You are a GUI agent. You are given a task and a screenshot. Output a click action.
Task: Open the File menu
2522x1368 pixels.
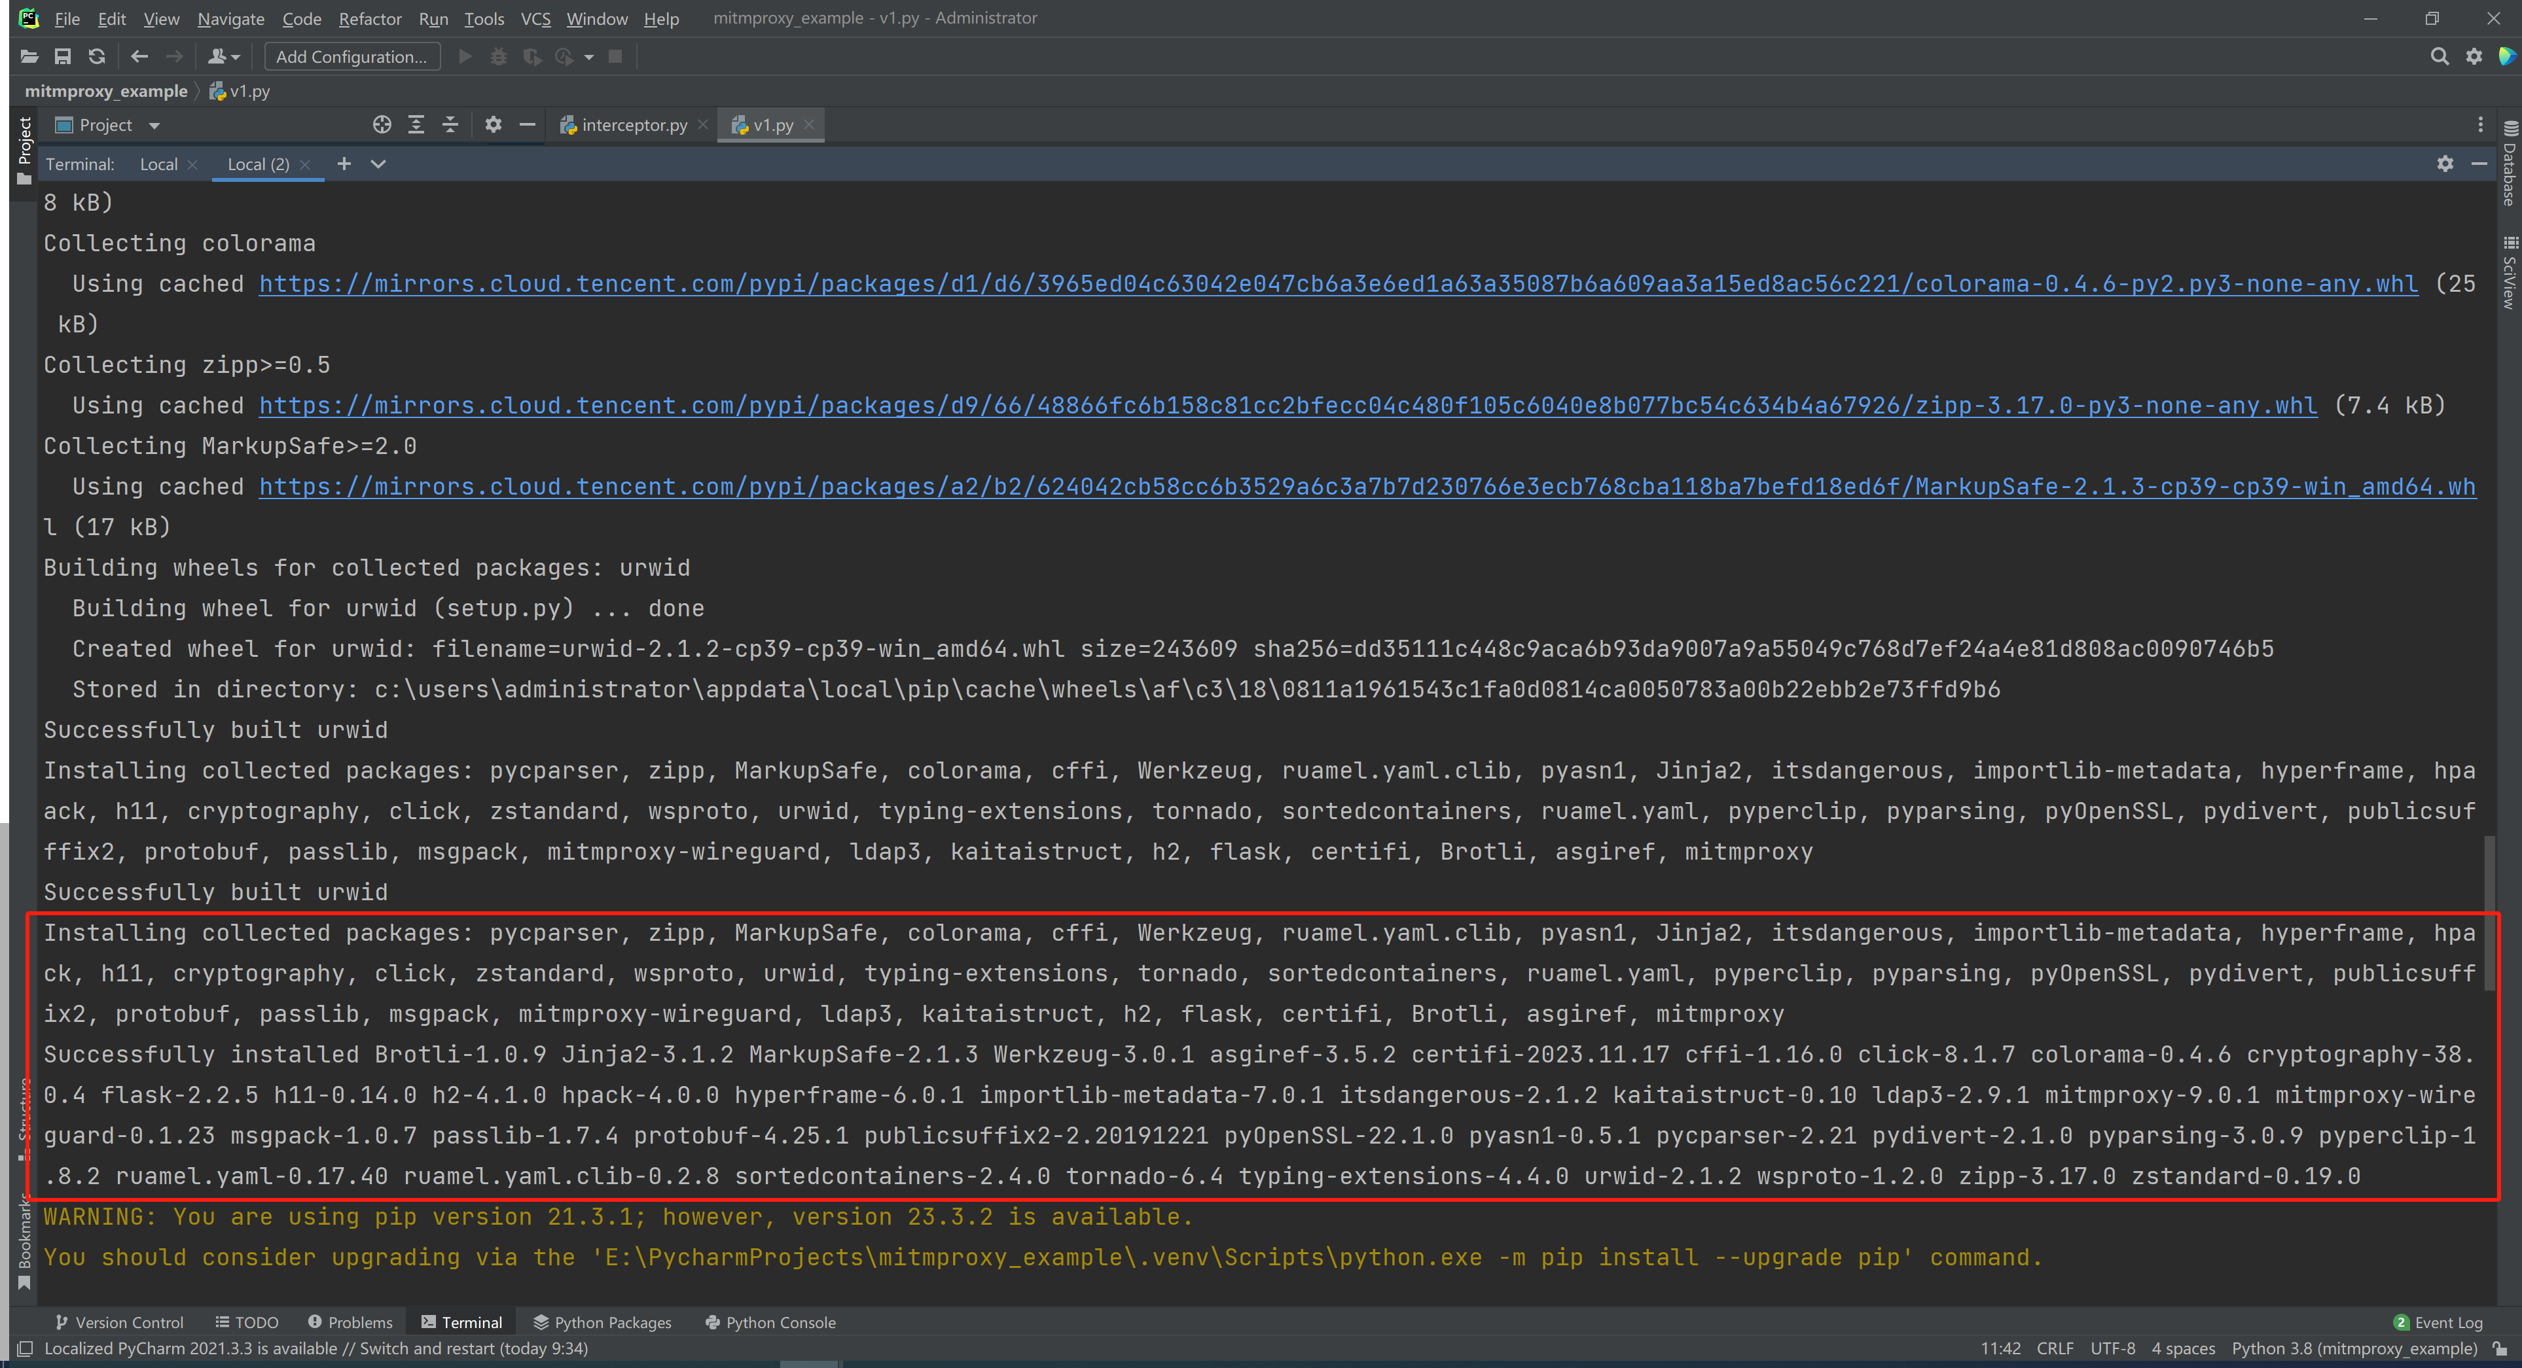click(x=67, y=18)
